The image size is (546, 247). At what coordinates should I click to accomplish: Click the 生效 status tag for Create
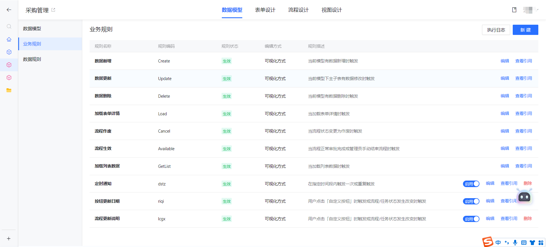pos(227,61)
